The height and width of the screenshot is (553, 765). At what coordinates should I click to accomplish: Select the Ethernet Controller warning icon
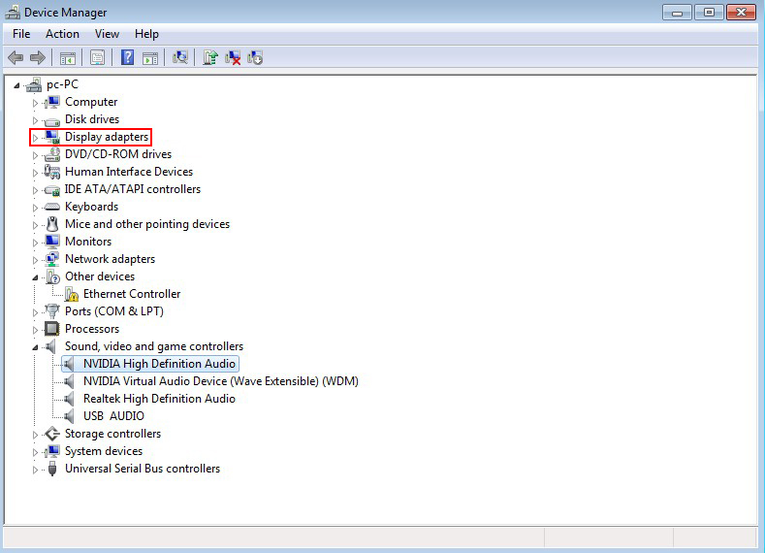coord(72,294)
